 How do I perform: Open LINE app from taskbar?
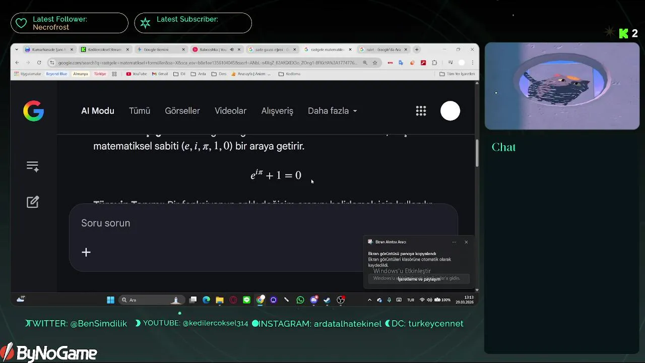(x=246, y=300)
